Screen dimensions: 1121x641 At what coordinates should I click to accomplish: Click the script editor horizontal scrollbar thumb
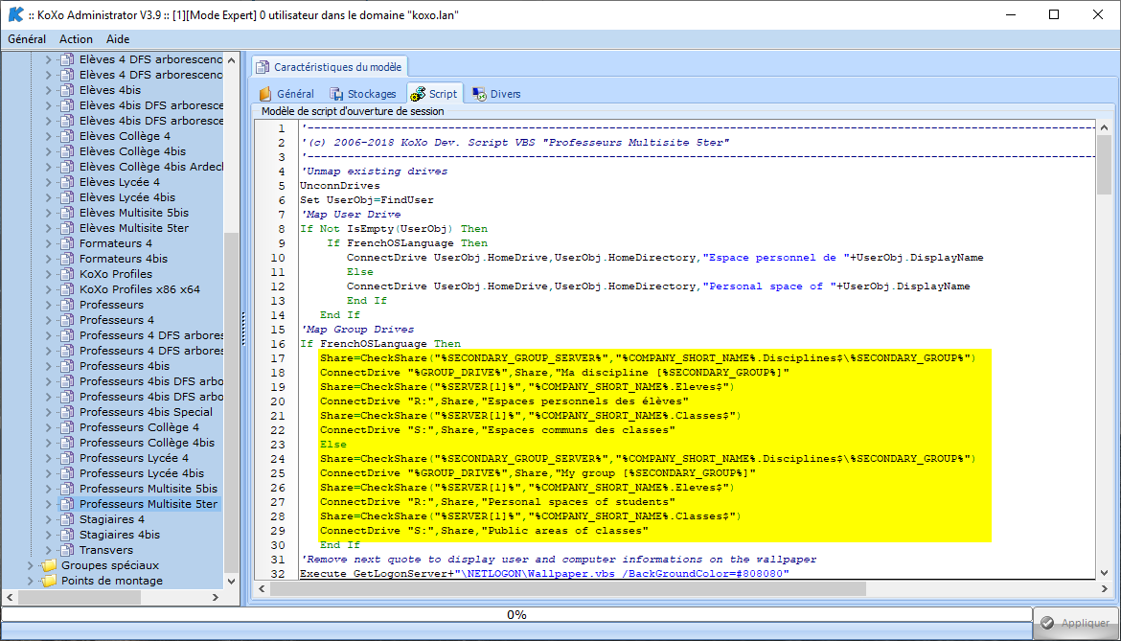(568, 589)
